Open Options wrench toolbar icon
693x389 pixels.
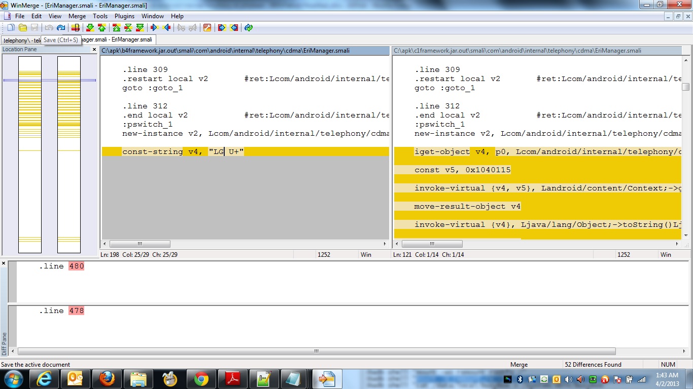tap(207, 28)
